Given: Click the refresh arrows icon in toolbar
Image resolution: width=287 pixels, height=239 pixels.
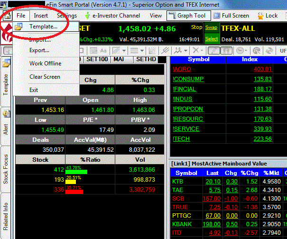Looking at the screenshot, I should tap(269, 51).
